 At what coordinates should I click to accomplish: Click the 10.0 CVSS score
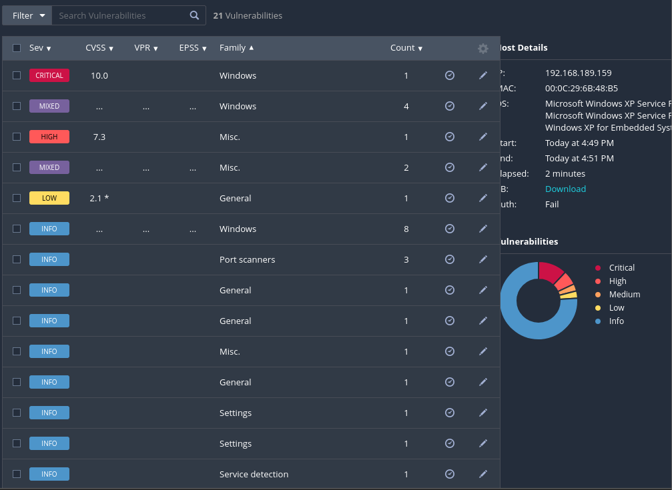pos(99,76)
